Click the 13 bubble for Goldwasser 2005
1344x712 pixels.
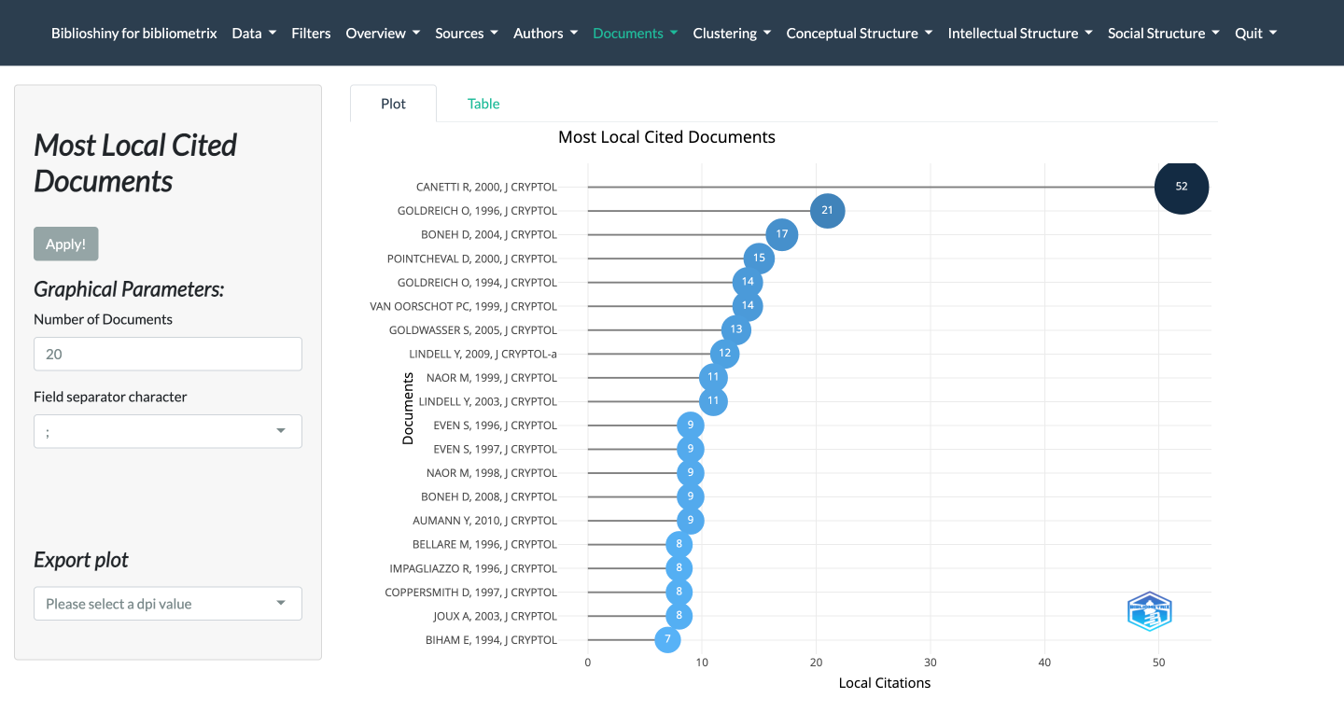pos(736,329)
